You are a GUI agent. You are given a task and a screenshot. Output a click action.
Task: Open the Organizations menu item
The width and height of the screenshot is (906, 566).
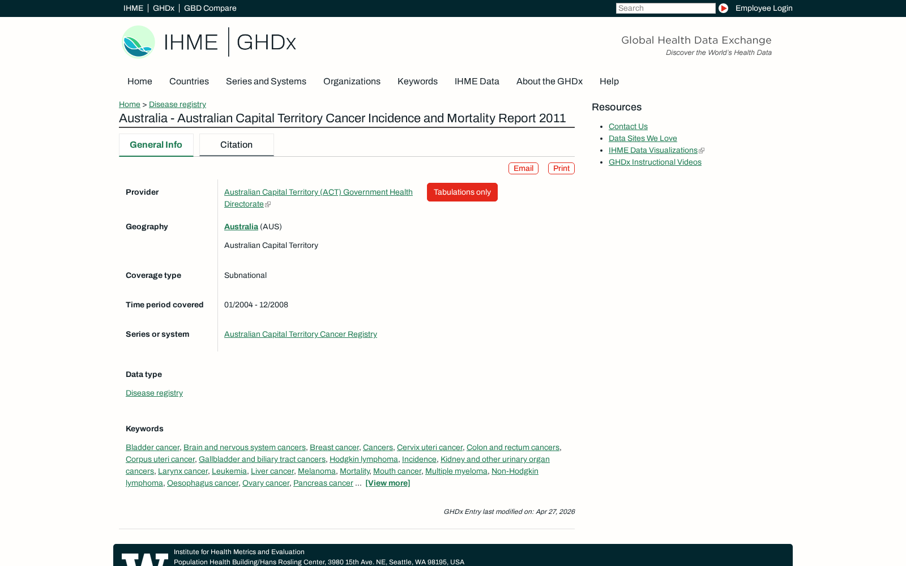coord(352,82)
